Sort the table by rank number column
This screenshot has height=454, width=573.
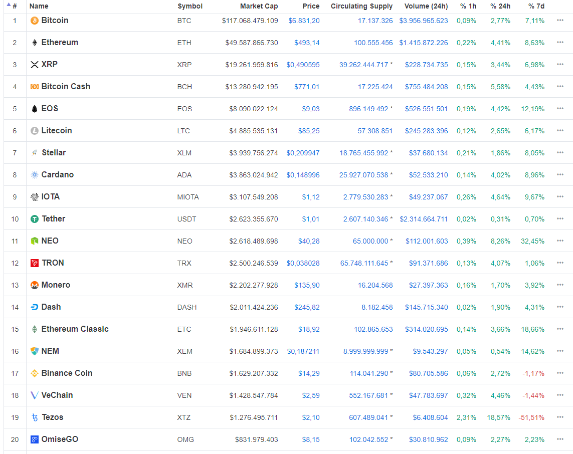[x=15, y=6]
